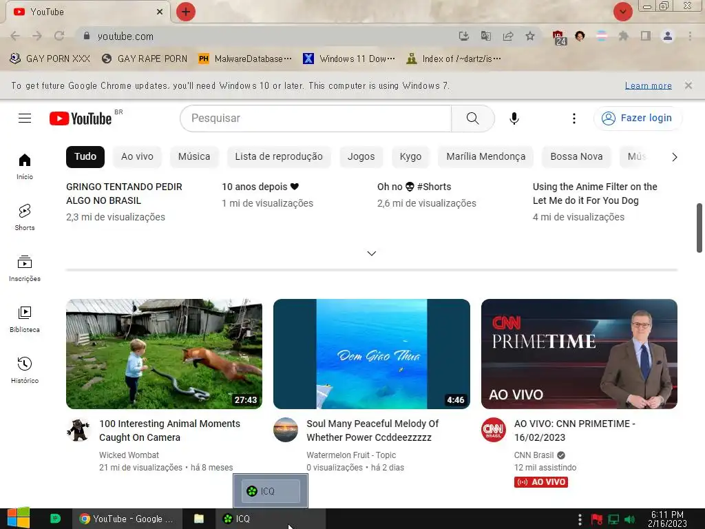
Task: Open '10 anos depois' short title
Action: [260, 187]
